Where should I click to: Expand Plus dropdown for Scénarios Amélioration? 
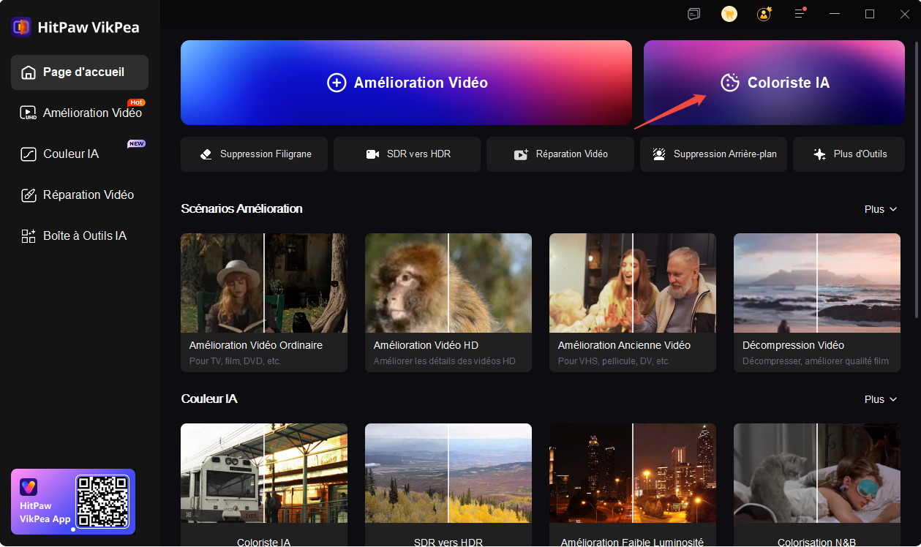point(880,209)
